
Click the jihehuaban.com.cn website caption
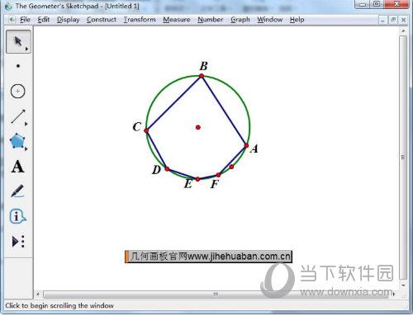click(x=208, y=257)
